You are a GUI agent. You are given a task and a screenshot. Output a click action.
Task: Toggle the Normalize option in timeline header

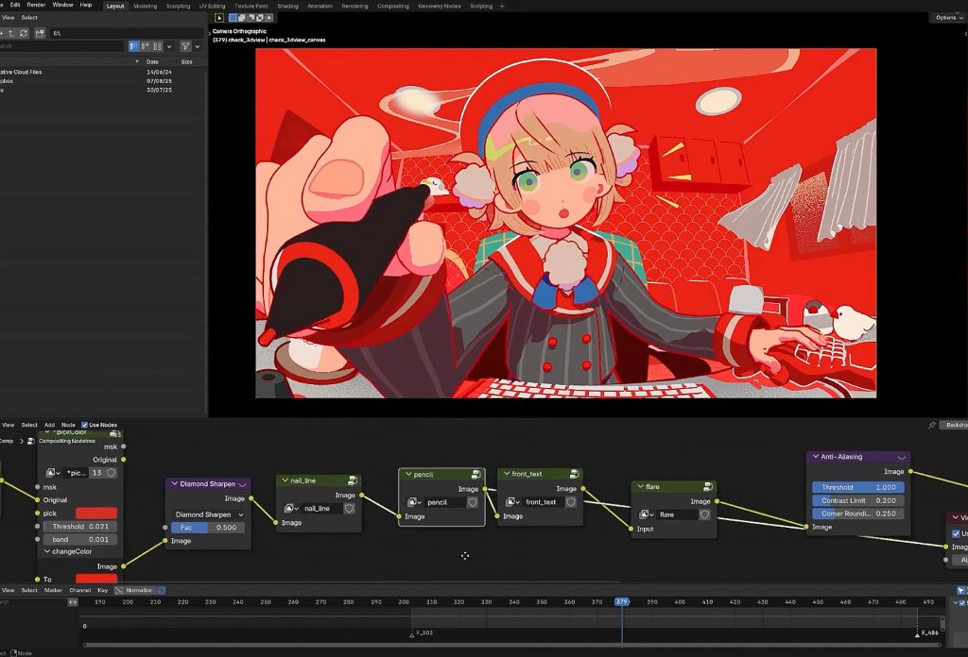tap(138, 590)
